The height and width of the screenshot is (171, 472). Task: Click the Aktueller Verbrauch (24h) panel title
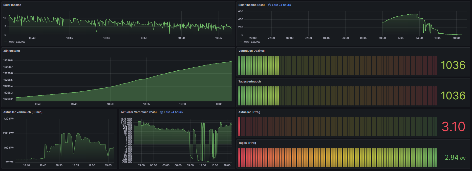click(139, 112)
